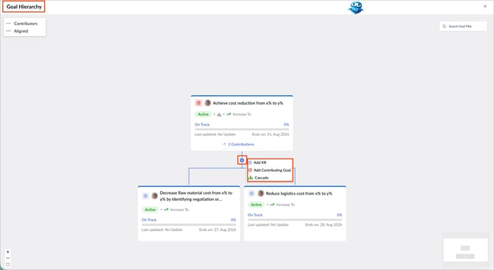This screenshot has width=494, height=270.
Task: Click progress bar on Achieve cost reduction card
Action: (x=242, y=129)
